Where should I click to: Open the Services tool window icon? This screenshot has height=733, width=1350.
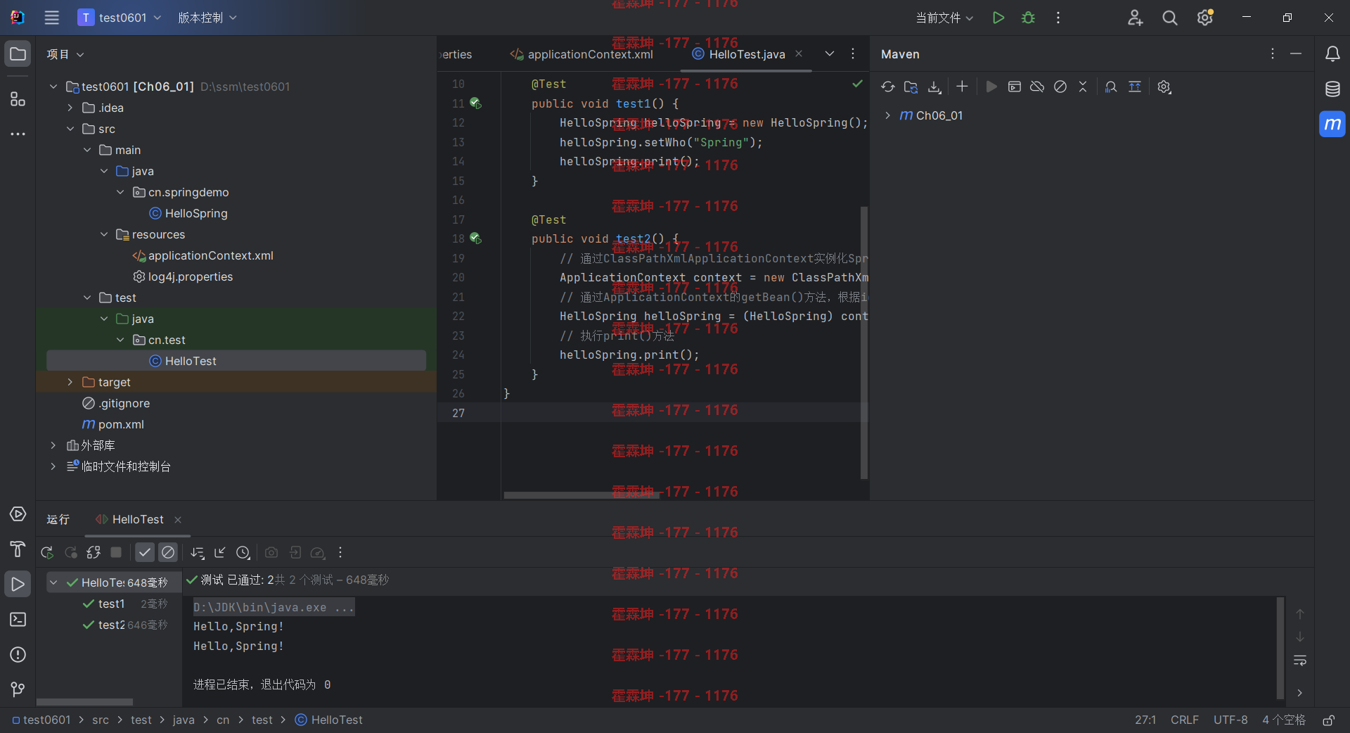18,514
